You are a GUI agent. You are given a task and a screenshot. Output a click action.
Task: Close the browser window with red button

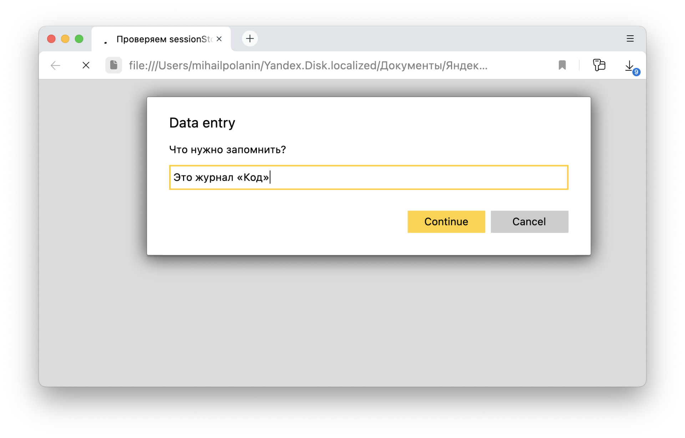pyautogui.click(x=51, y=39)
